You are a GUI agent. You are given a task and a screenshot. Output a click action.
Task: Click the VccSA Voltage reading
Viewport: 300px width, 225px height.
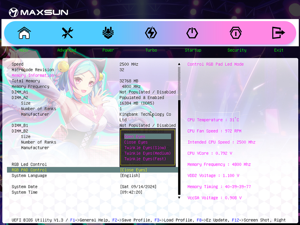click(x=214, y=198)
